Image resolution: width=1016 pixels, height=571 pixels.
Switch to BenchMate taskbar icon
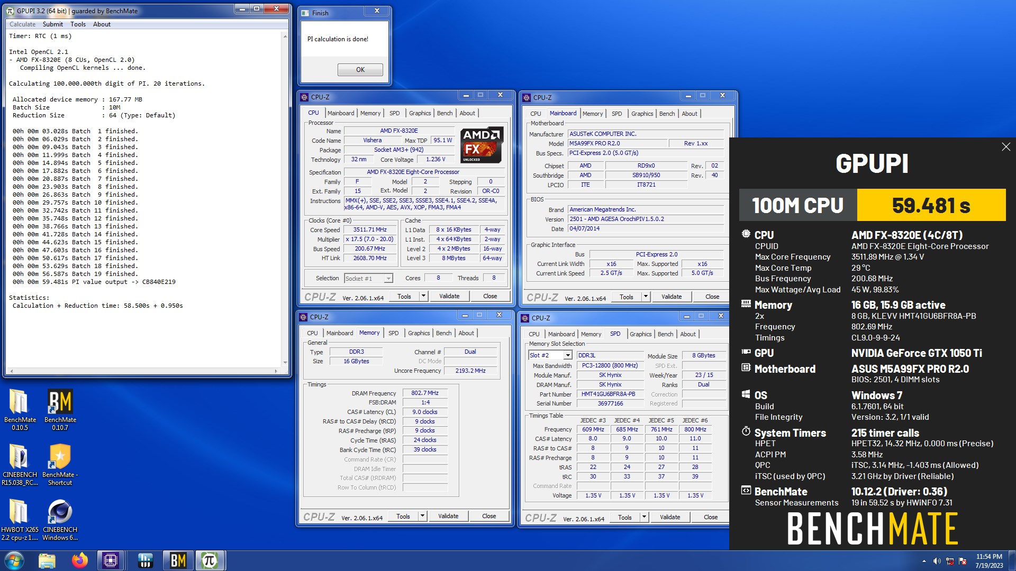coord(178,560)
